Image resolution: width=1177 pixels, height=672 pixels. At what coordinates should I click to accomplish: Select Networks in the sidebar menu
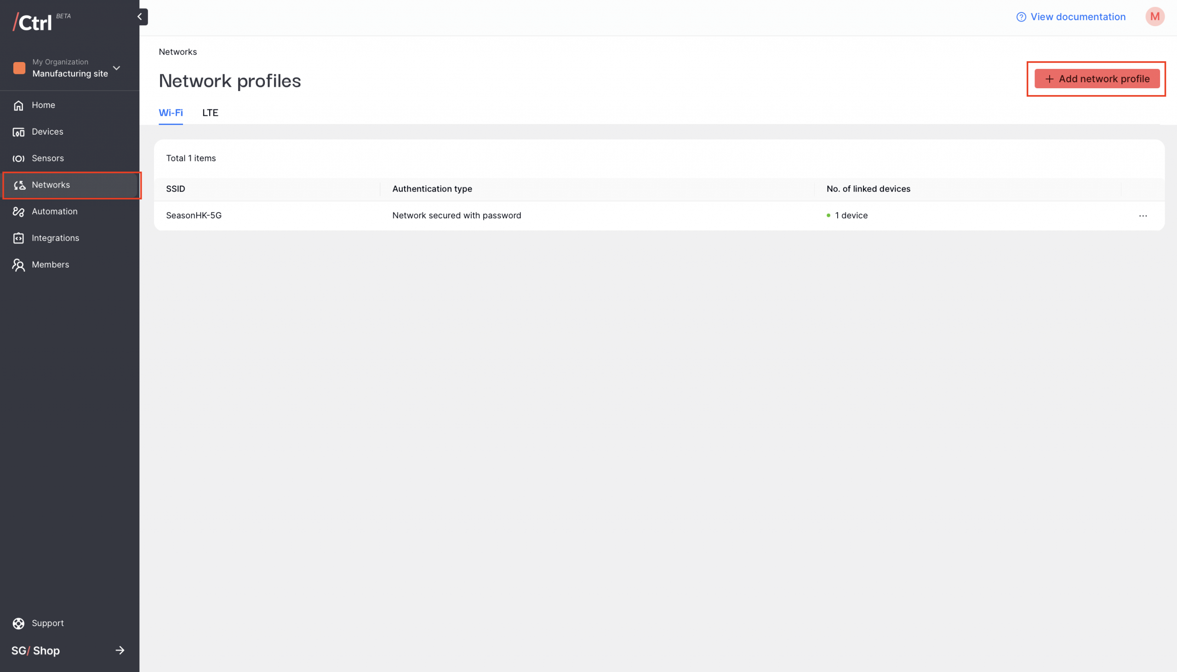click(x=51, y=185)
